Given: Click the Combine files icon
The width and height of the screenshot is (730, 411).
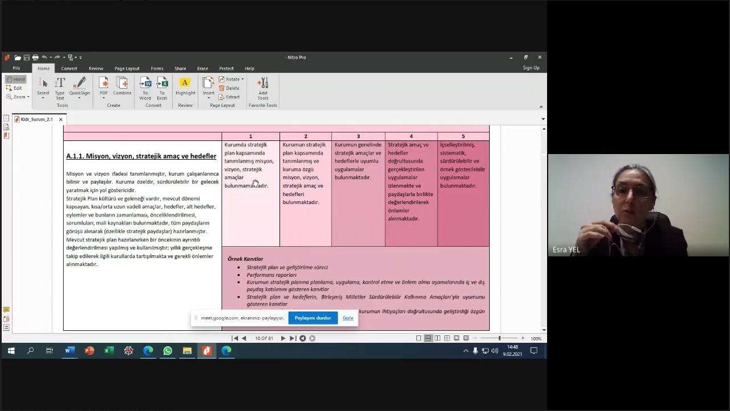Looking at the screenshot, I should point(122,86).
